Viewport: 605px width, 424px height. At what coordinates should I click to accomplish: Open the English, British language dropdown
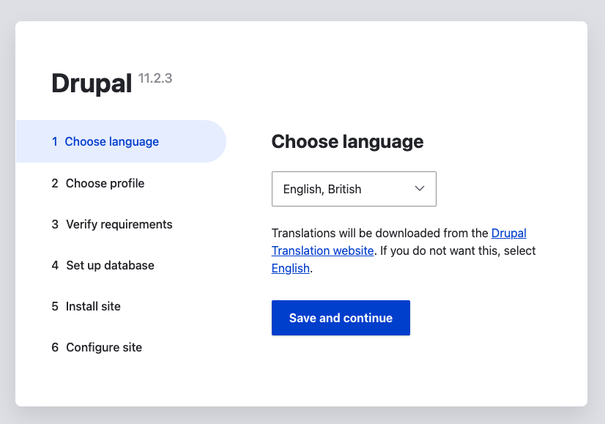click(354, 189)
